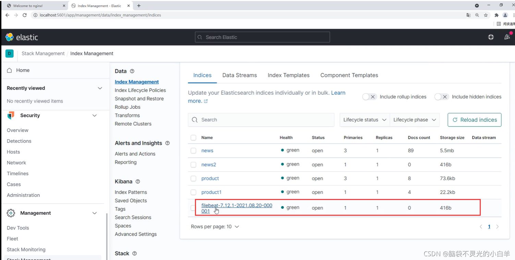515x260 pixels.
Task: Check the news2 index checkbox
Action: pos(193,165)
